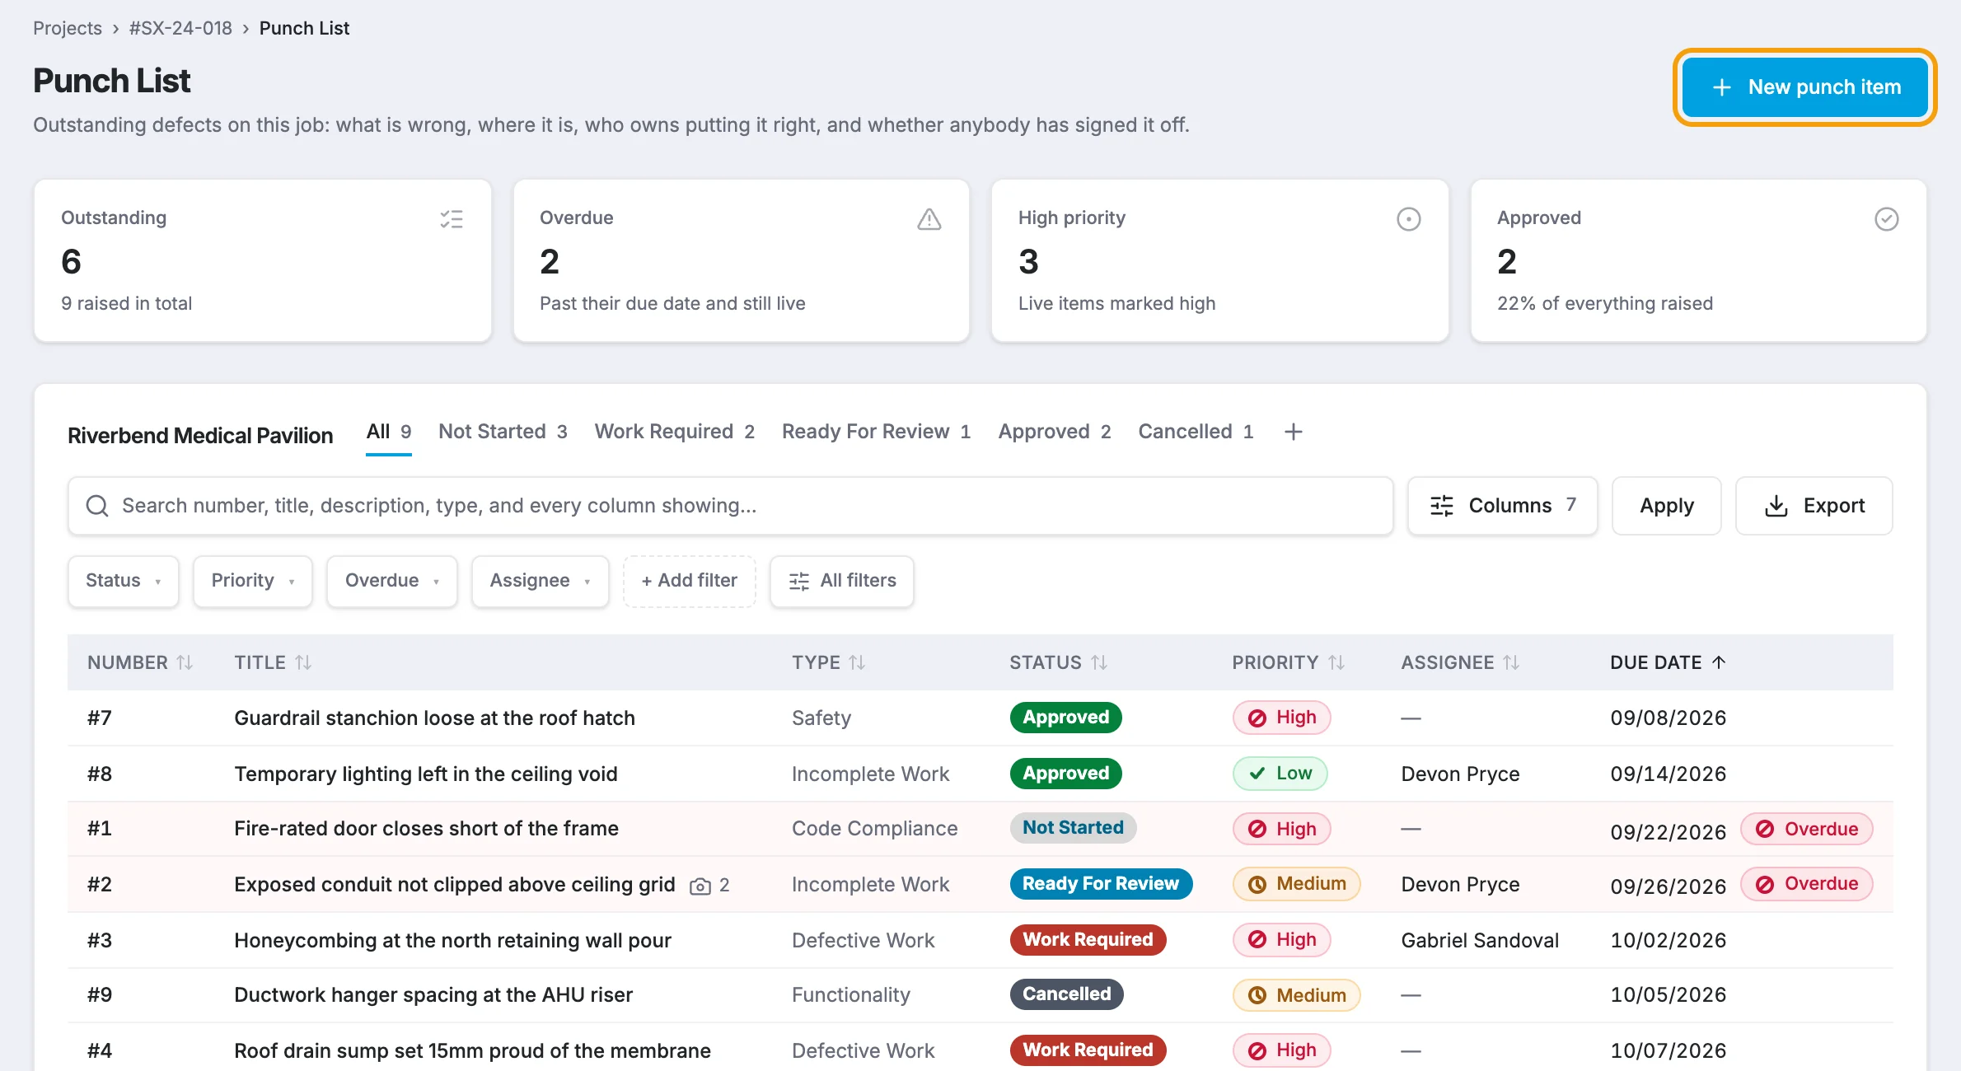Select the All tab

[389, 432]
